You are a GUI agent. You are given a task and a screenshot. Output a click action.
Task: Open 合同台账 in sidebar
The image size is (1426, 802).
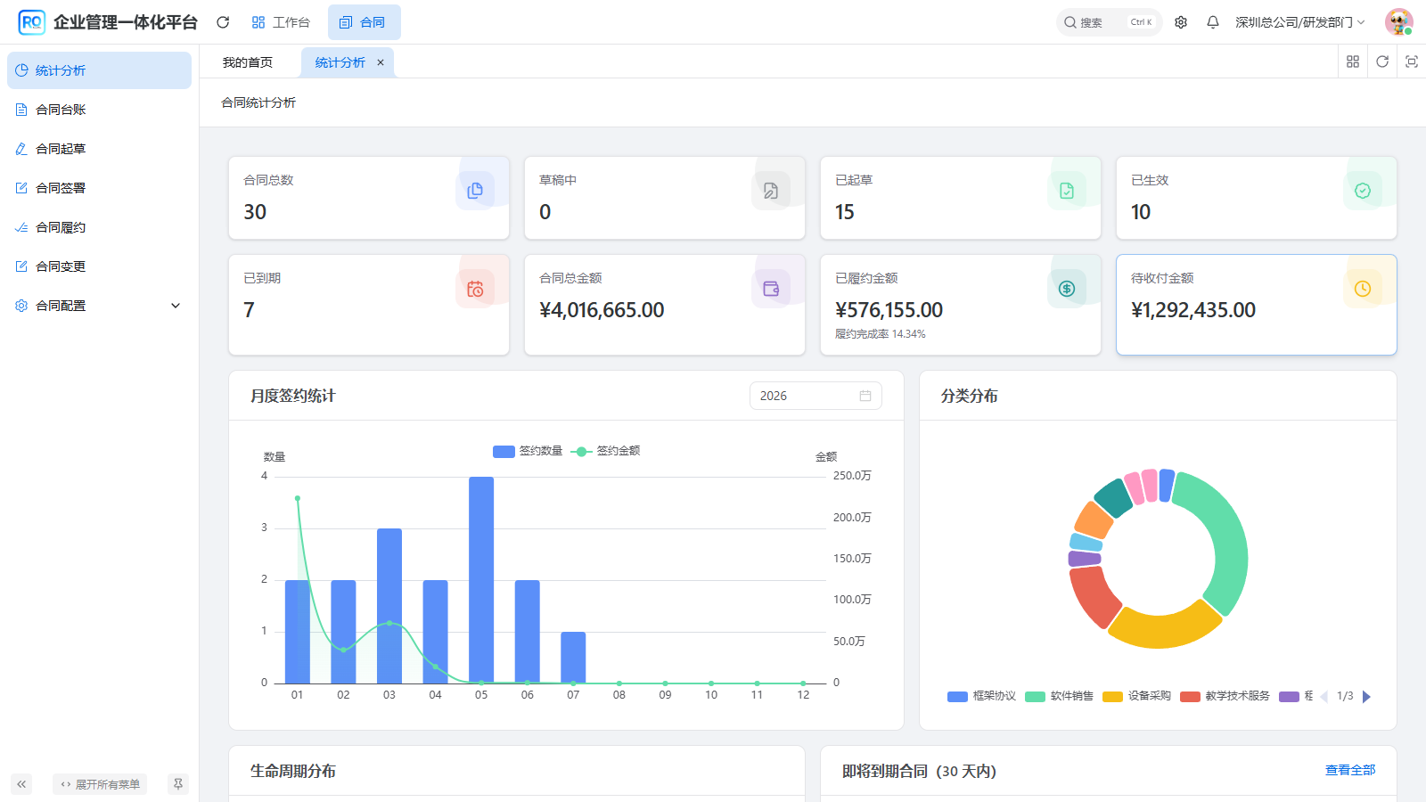click(99, 110)
